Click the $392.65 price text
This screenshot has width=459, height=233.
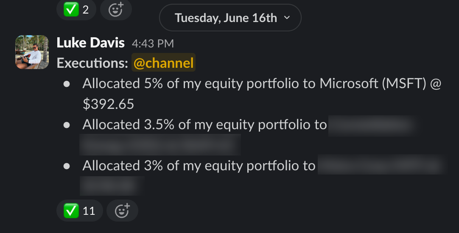[108, 104]
